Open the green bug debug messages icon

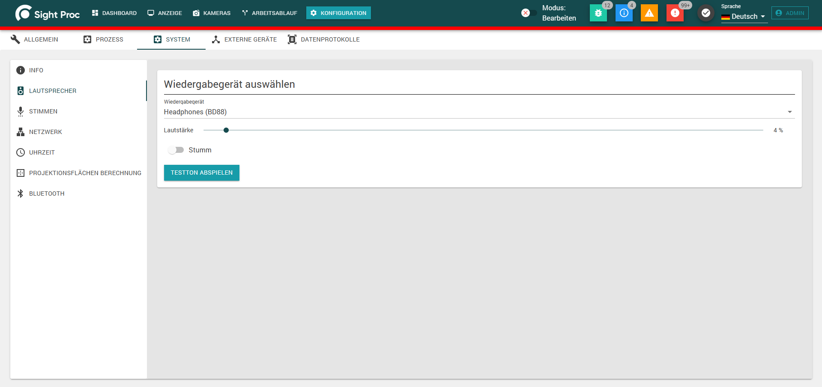point(598,13)
